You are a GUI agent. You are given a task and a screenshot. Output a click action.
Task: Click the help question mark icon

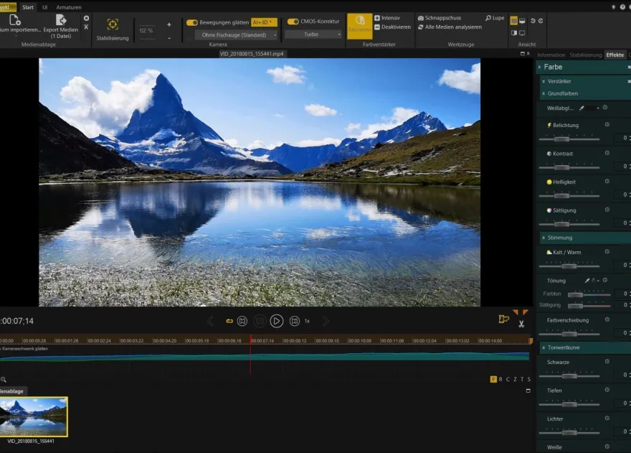point(622,7)
